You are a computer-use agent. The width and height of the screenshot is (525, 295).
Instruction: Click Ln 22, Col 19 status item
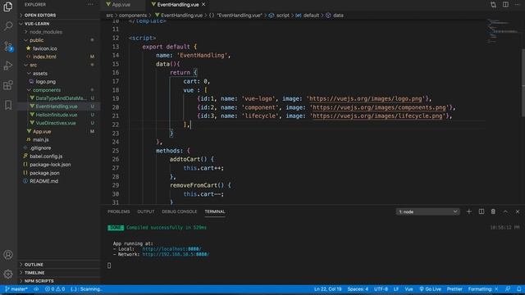point(328,289)
